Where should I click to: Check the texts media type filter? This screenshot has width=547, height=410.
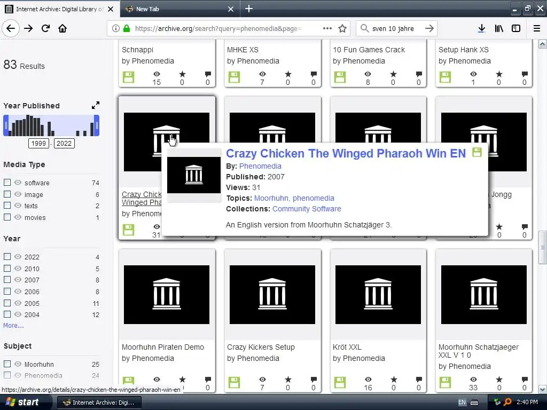coord(7,206)
